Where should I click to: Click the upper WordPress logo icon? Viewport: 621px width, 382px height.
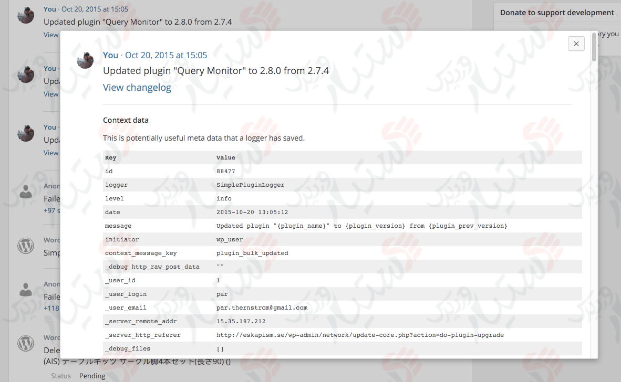[26, 246]
